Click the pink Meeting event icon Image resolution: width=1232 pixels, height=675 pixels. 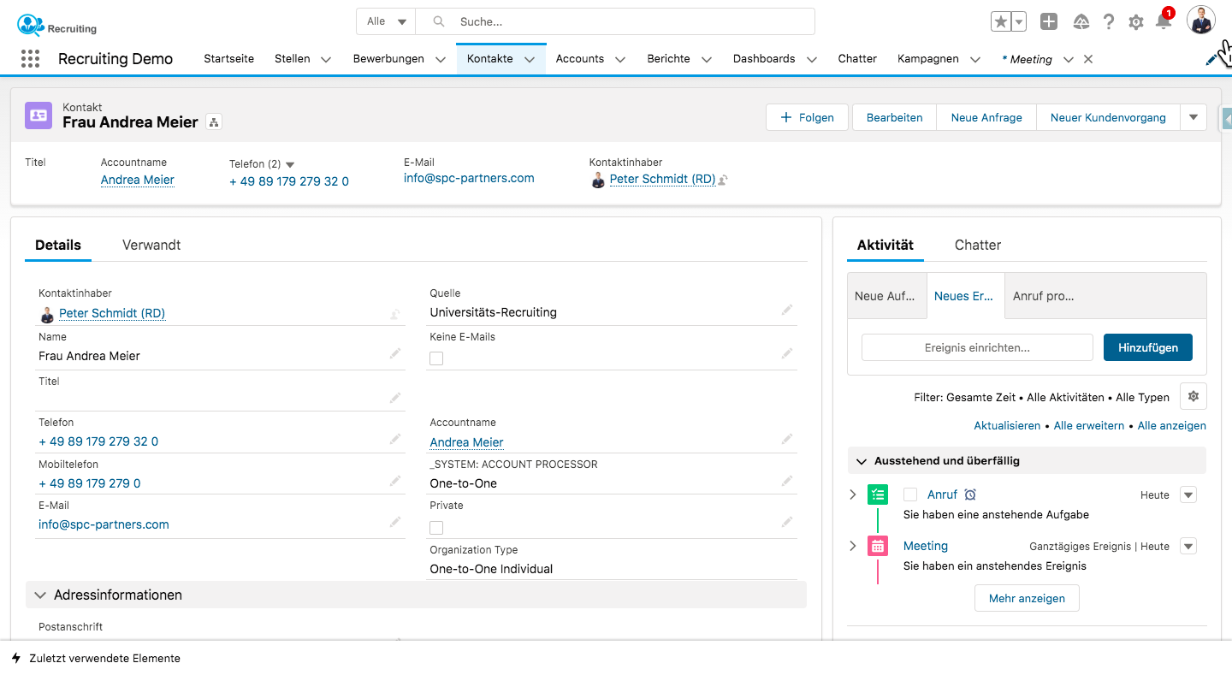click(x=878, y=546)
